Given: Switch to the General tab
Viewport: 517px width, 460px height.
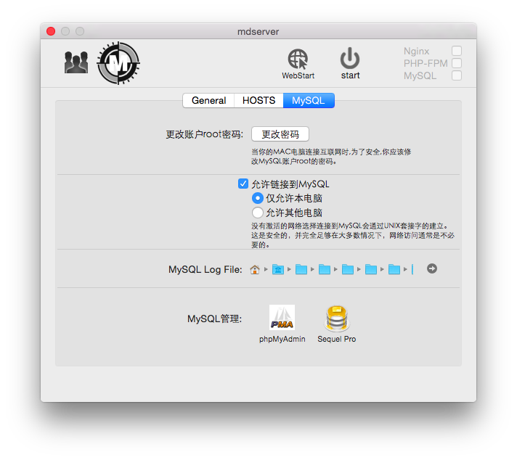Looking at the screenshot, I should coord(208,100).
